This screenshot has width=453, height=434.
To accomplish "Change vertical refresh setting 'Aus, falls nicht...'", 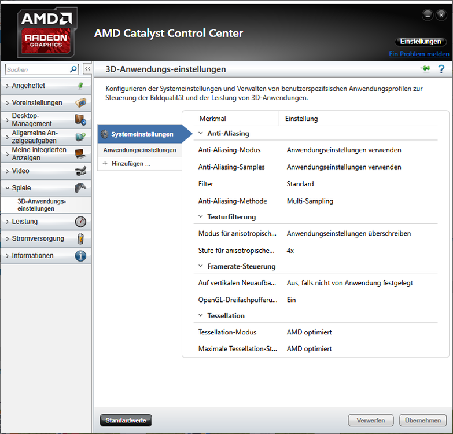I will [349, 283].
